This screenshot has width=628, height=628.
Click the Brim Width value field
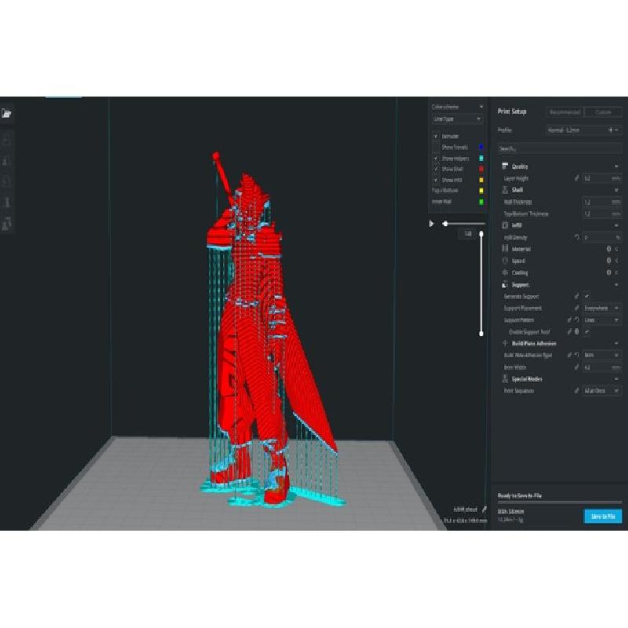pyautogui.click(x=602, y=367)
